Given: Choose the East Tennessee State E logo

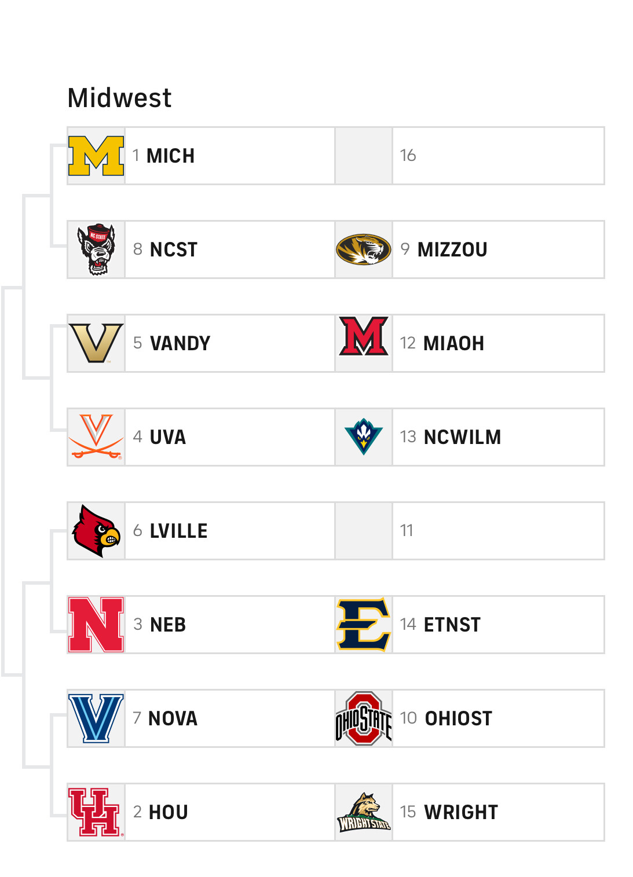Looking at the screenshot, I should tap(364, 625).
